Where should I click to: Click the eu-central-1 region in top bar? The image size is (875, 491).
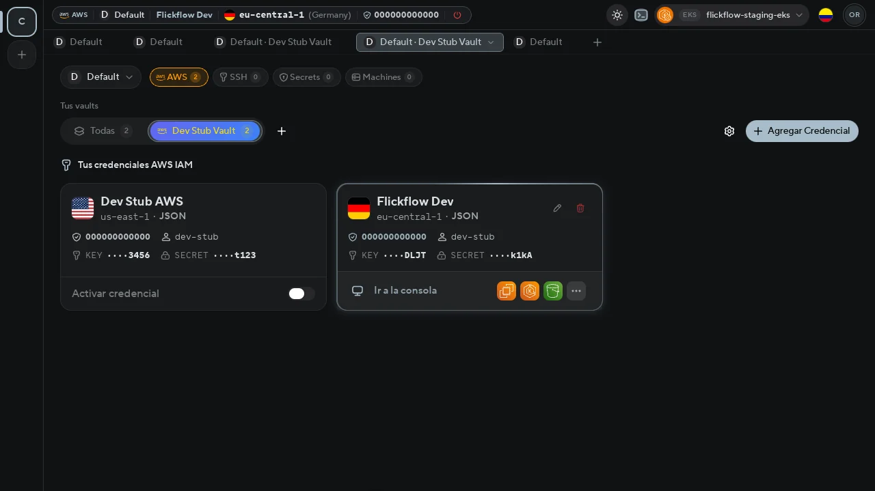point(271,15)
